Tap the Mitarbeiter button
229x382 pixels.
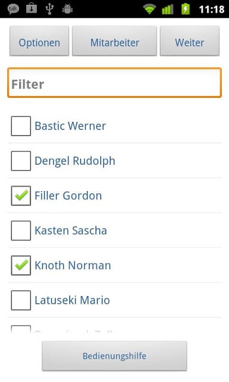pos(114,41)
